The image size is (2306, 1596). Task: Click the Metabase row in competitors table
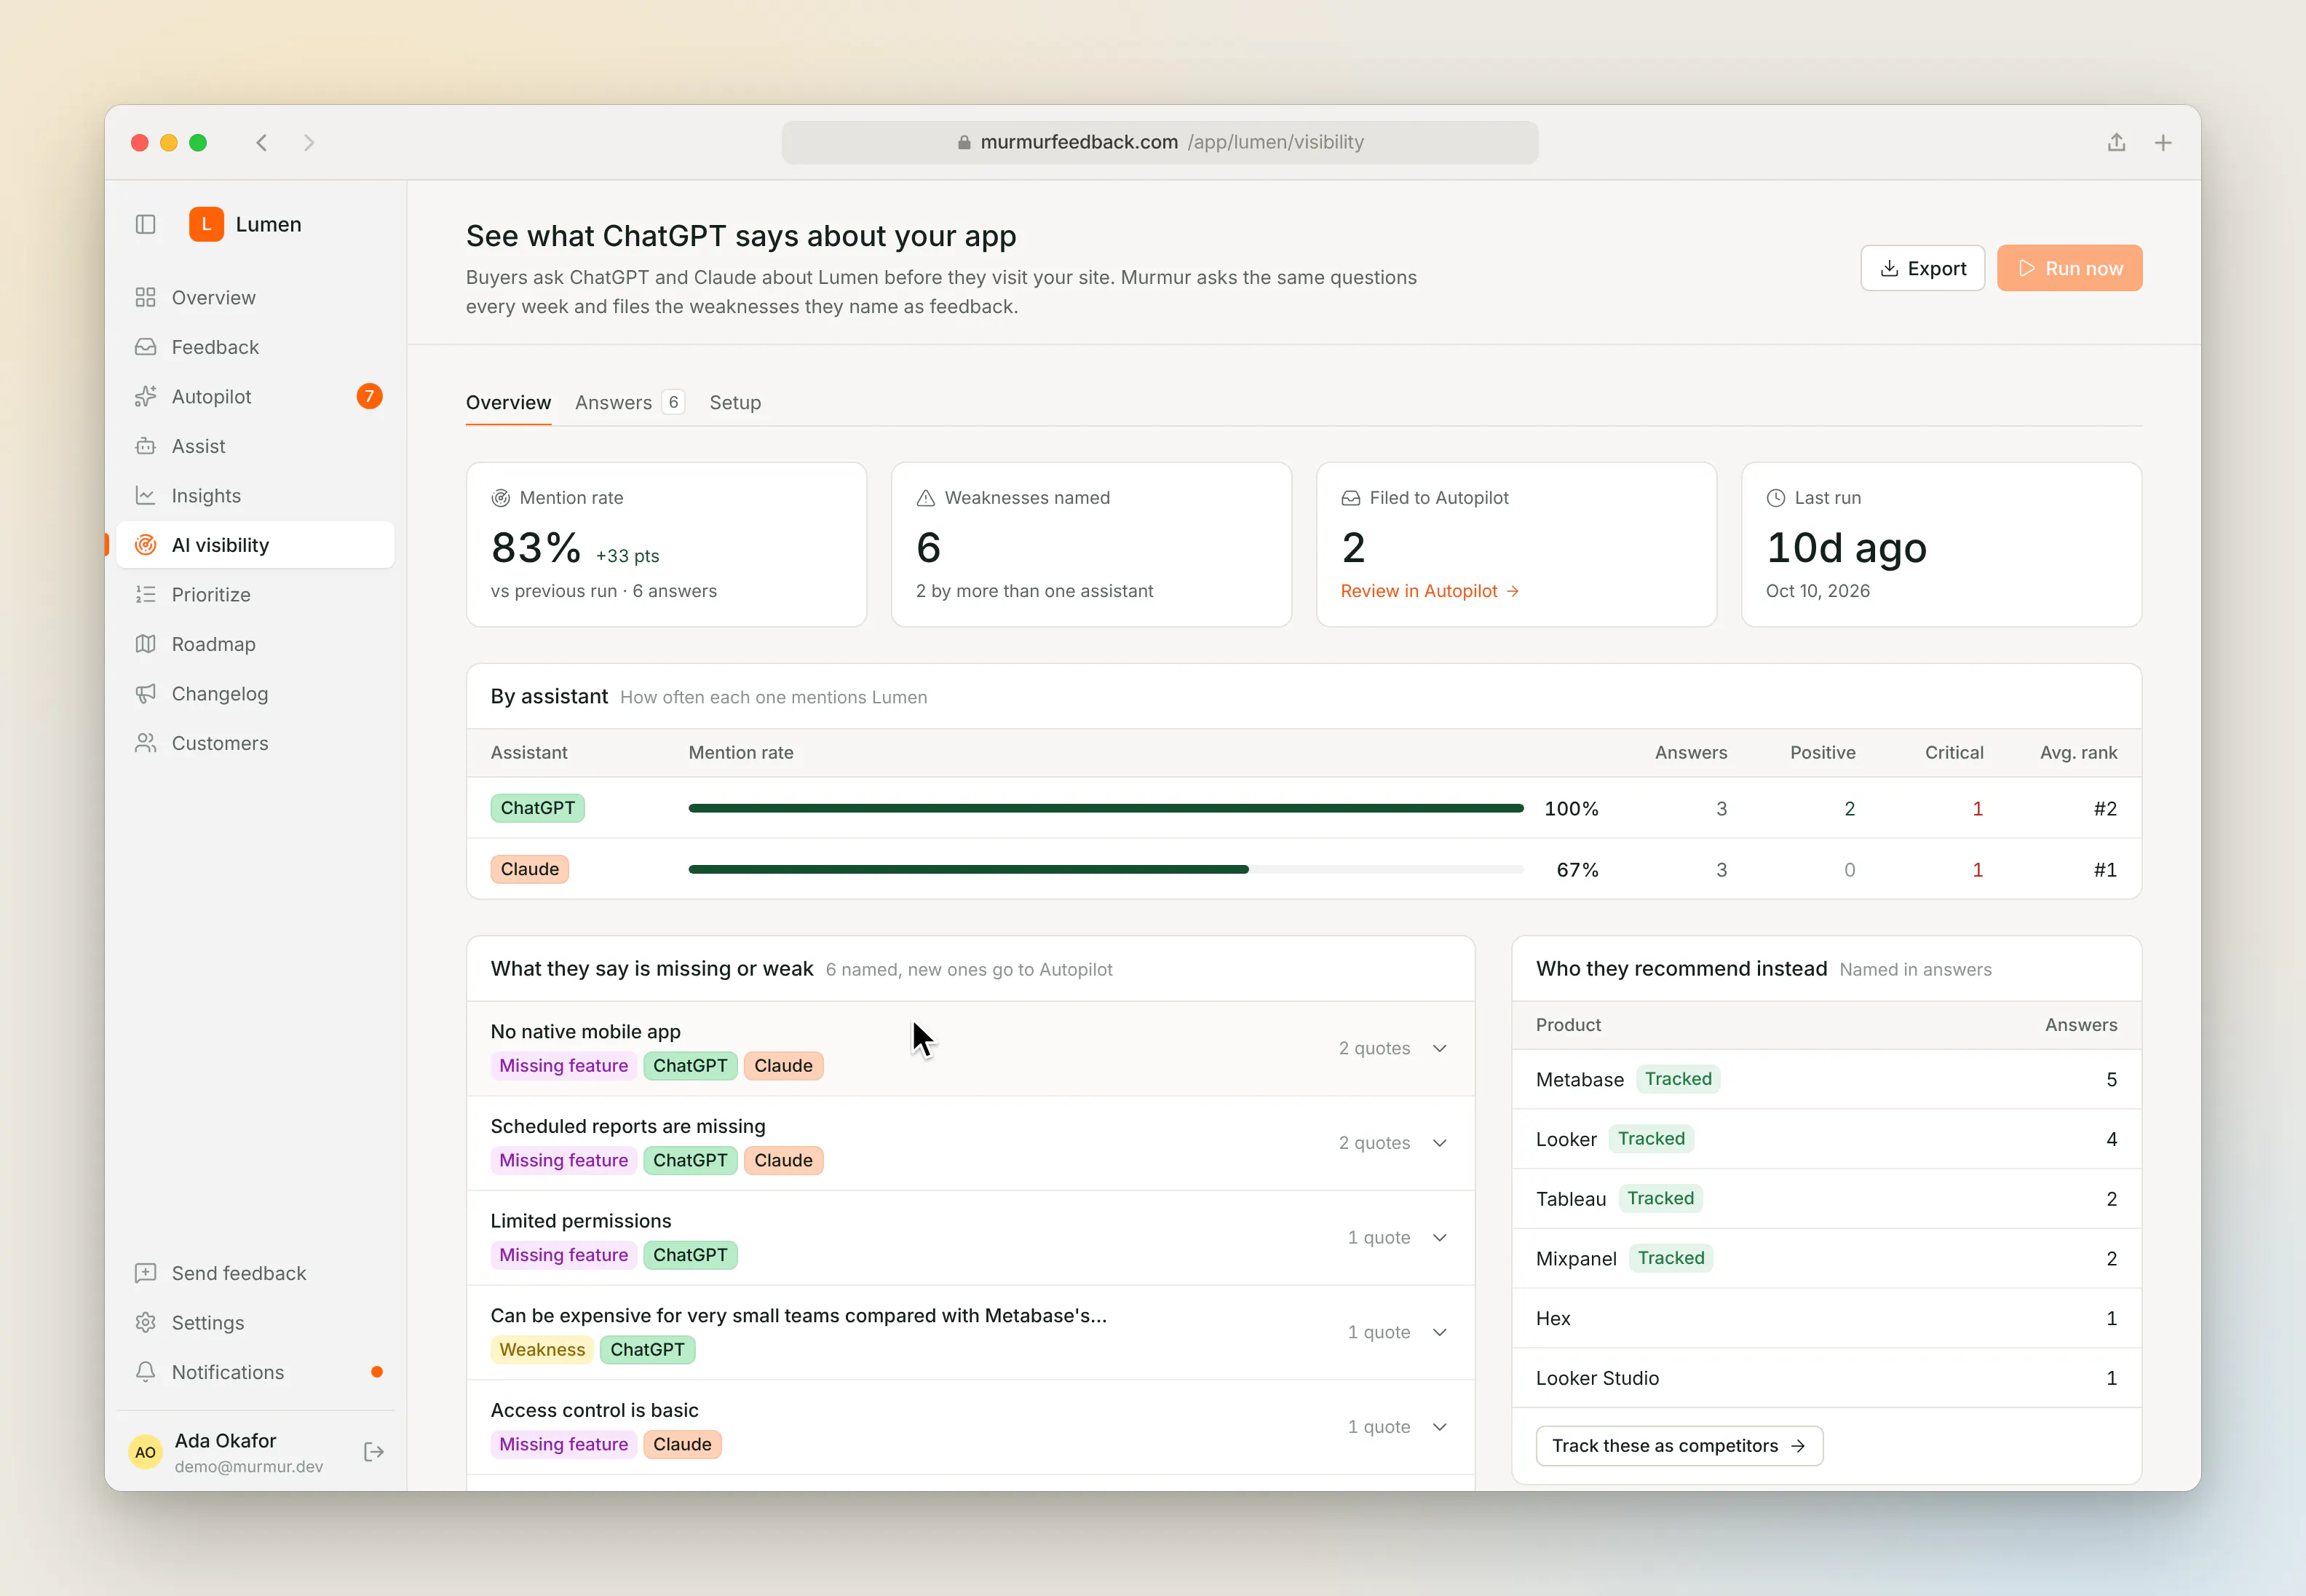tap(1826, 1079)
